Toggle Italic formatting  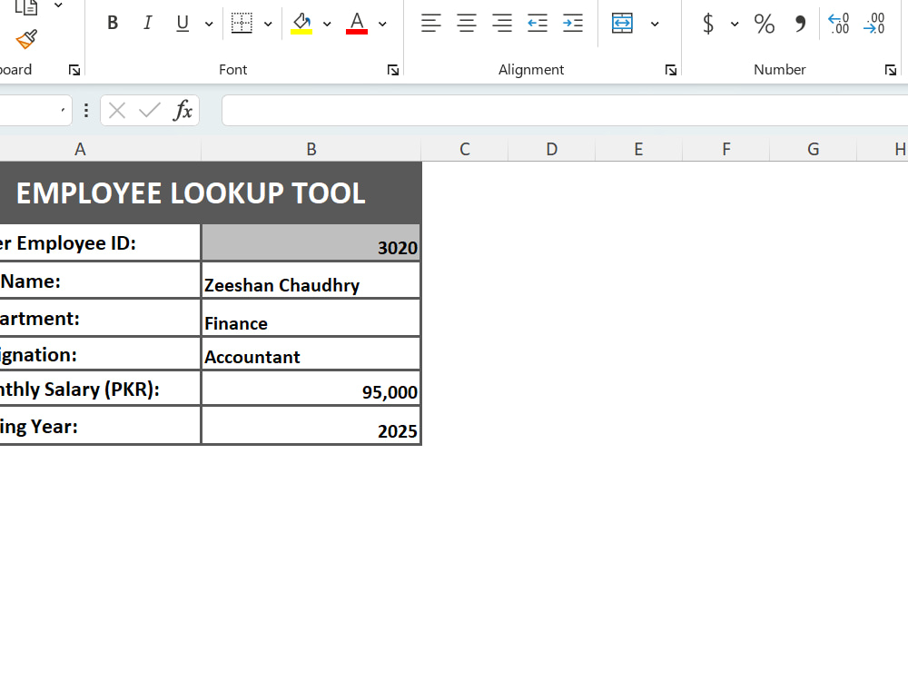coord(148,24)
